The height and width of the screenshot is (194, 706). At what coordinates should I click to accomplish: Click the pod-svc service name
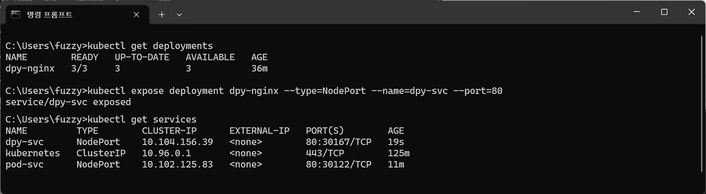click(24, 164)
